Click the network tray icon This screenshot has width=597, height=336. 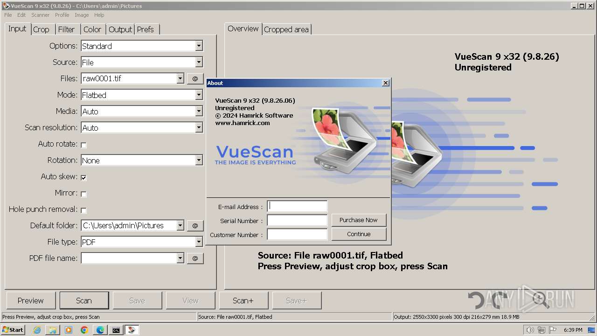[541, 330]
